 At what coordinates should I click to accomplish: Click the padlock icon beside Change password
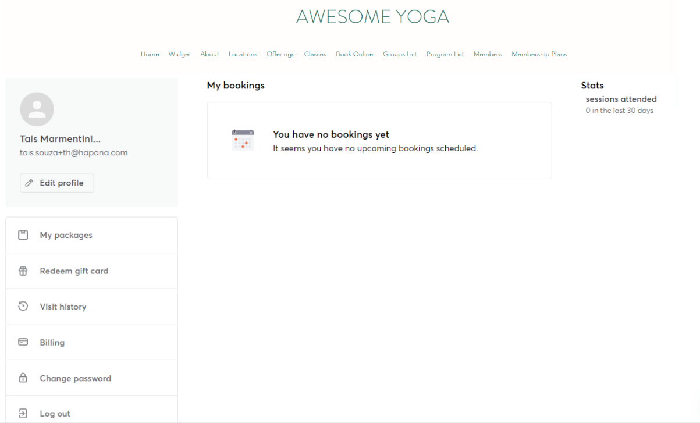[x=23, y=378]
